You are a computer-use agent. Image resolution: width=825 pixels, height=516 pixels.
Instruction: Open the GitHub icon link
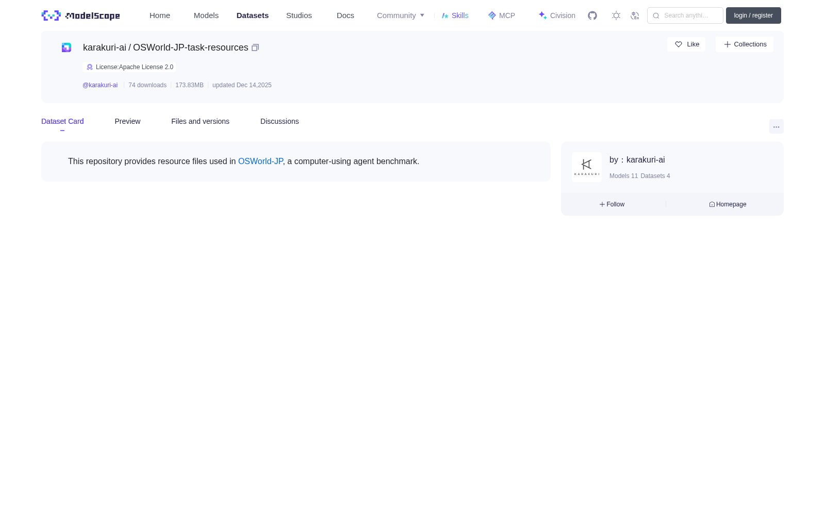click(592, 15)
